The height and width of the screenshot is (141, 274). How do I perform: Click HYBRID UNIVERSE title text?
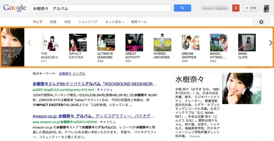click(162, 55)
